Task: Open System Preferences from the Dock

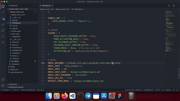Action: (x=112, y=96)
